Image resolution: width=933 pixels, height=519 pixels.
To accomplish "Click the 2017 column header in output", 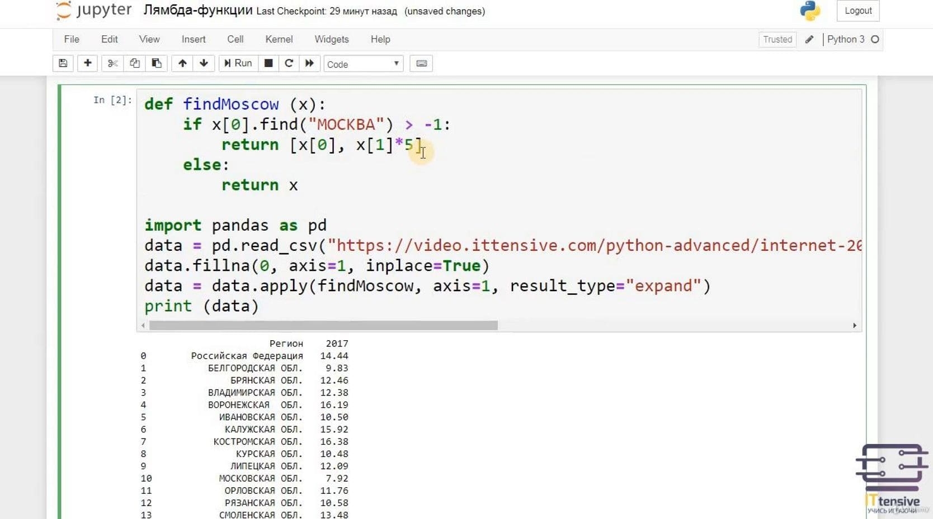I will pos(337,344).
